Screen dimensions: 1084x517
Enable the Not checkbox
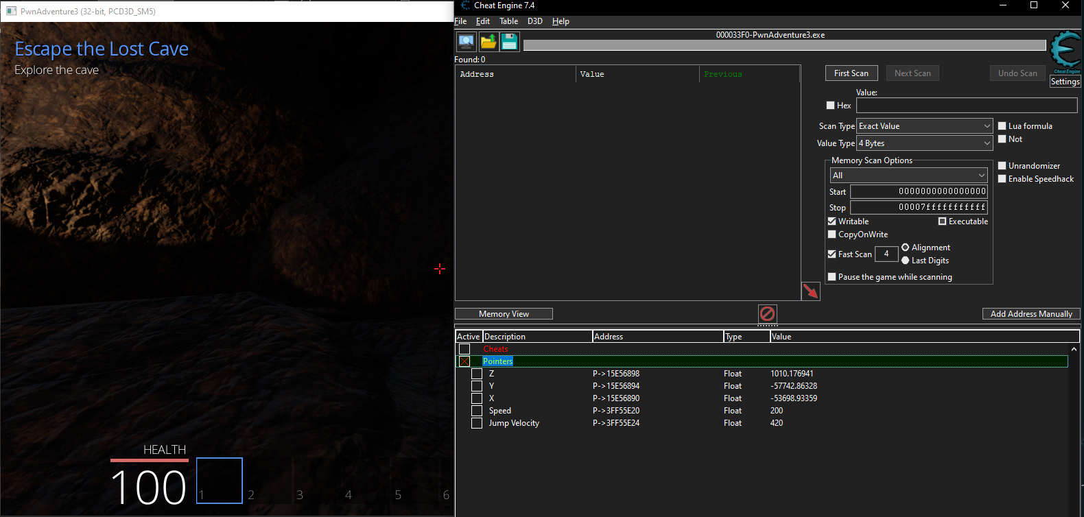click(x=1002, y=139)
